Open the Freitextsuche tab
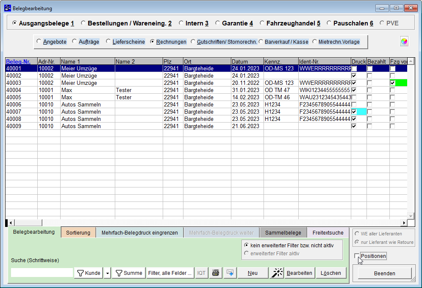 point(328,232)
